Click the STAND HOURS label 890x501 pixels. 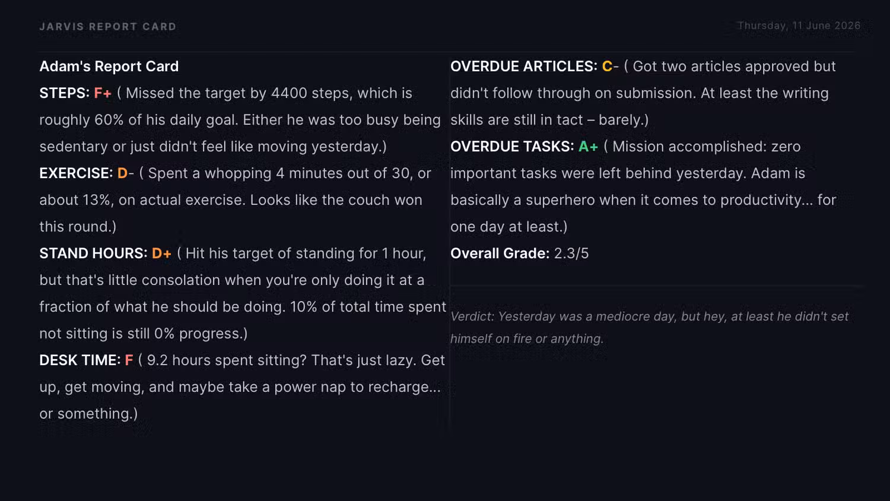[93, 253]
